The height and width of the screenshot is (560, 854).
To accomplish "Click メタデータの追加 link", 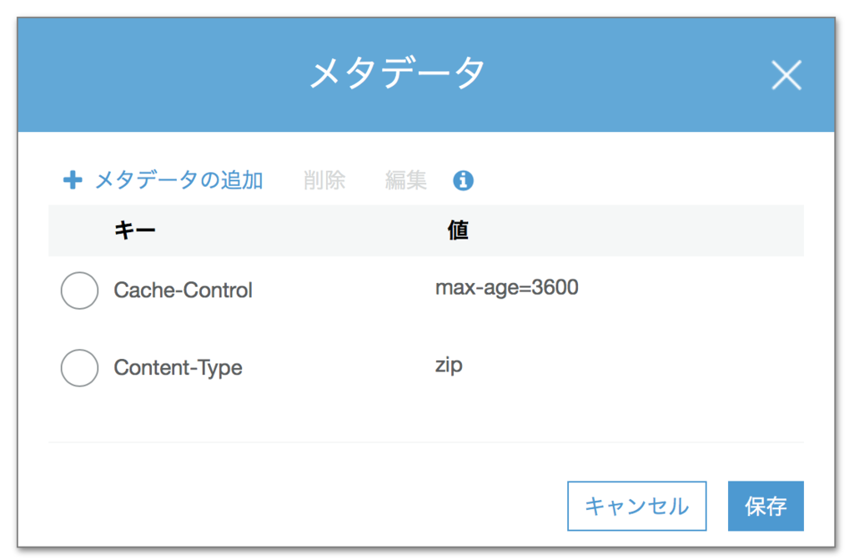I will pos(178,180).
